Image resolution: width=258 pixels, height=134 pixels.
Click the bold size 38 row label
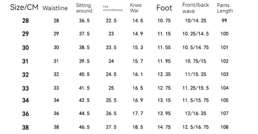click(26, 127)
